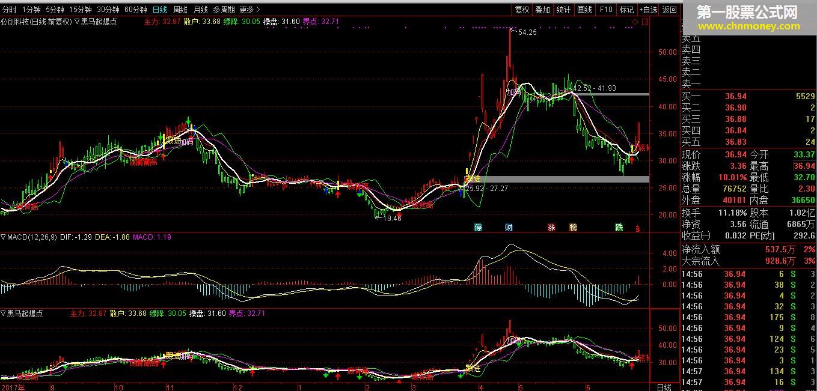This screenshot has height=391, width=817.
Task: Click the www.chnmoney.com link
Action: point(748,26)
